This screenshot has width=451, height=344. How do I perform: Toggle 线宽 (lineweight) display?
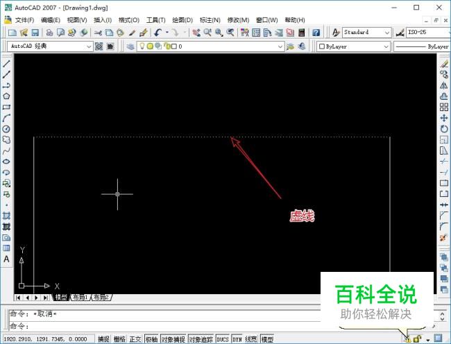tap(251, 339)
